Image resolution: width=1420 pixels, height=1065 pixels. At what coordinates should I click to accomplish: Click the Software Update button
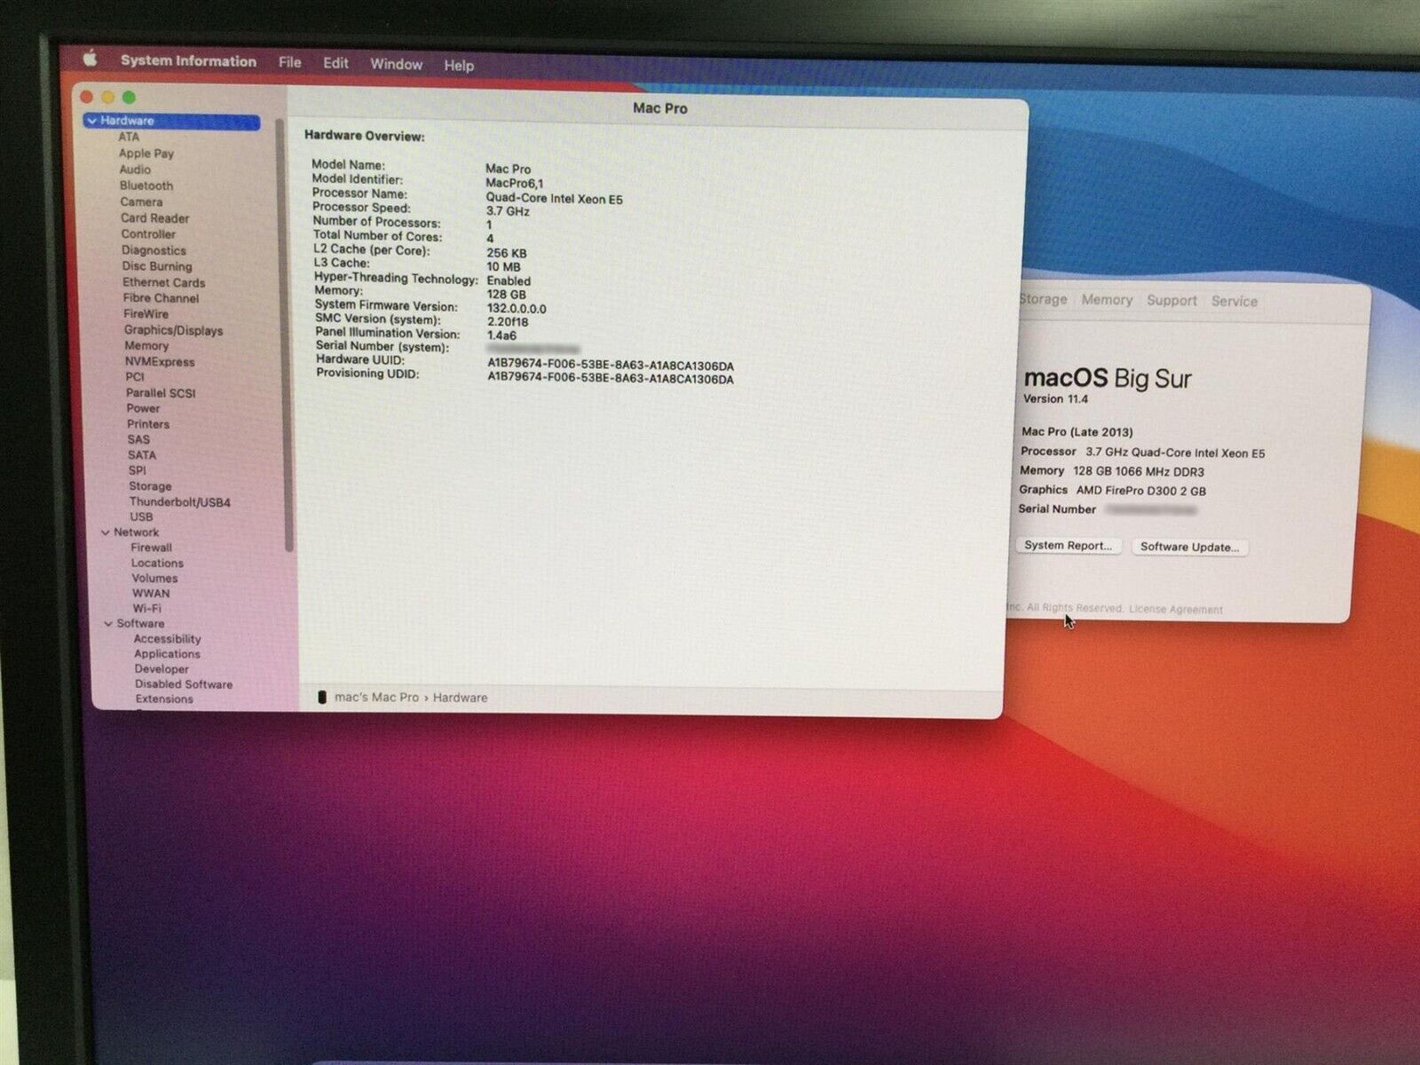tap(1189, 547)
